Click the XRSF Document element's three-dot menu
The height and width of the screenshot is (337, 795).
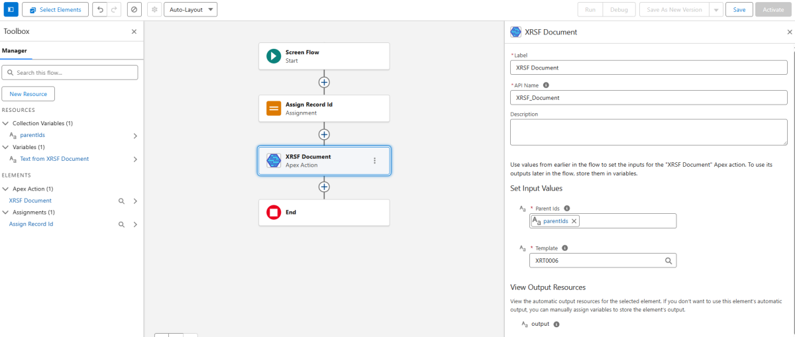click(x=374, y=161)
